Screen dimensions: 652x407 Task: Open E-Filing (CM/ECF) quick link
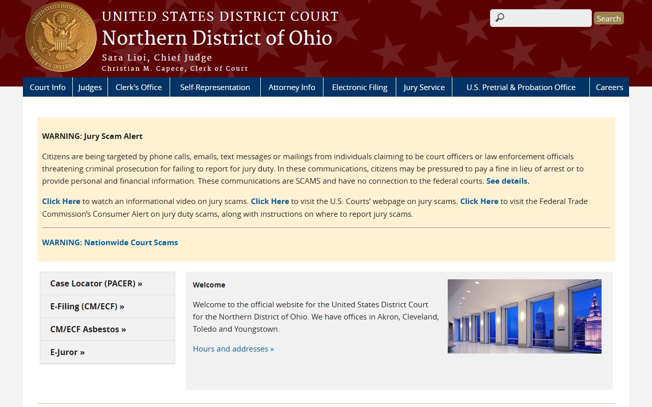[107, 306]
